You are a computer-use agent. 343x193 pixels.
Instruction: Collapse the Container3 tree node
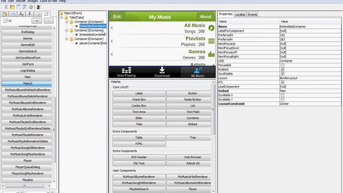(x=66, y=39)
